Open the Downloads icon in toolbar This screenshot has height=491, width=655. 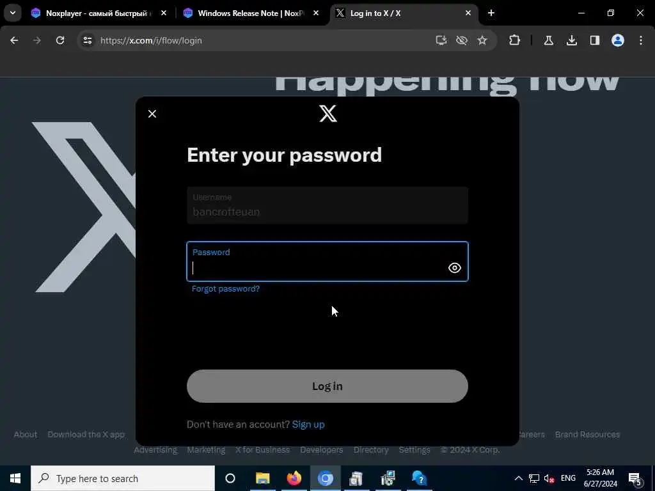(572, 40)
